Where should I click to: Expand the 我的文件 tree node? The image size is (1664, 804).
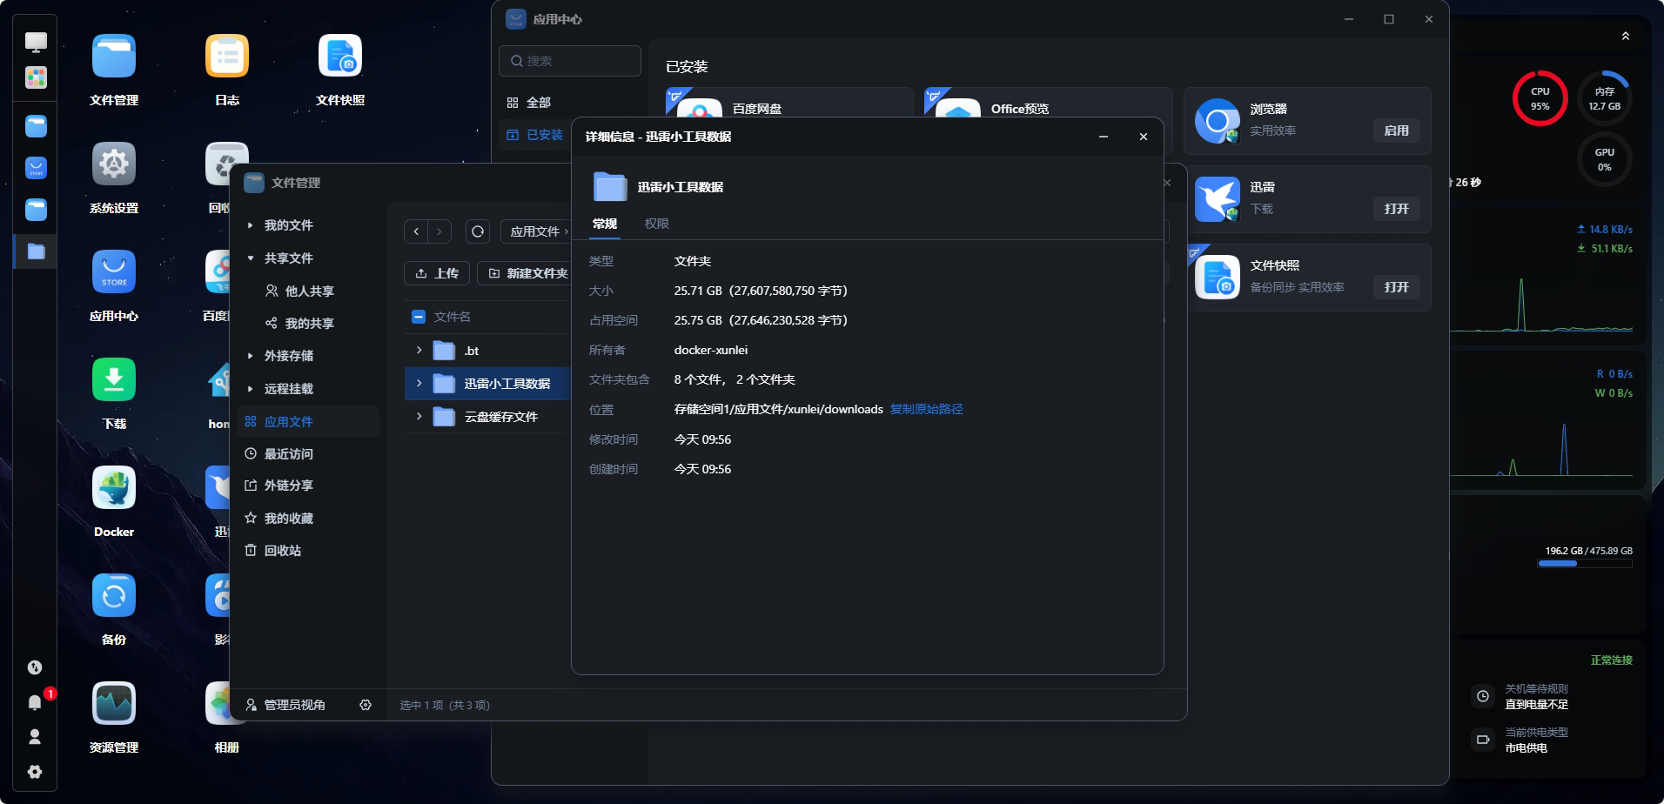pos(250,225)
